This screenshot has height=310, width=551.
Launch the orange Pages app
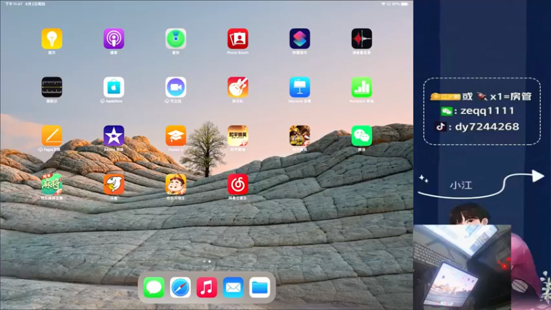(52, 136)
